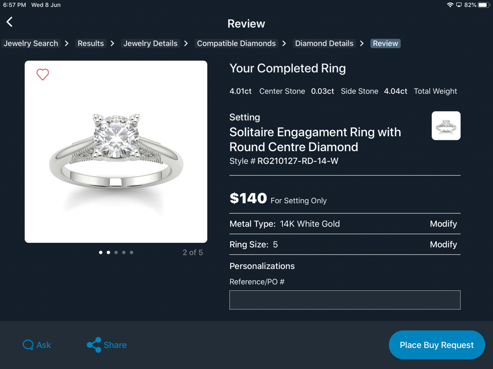
Task: Tap the Wi-Fi status icon
Action: coord(450,5)
